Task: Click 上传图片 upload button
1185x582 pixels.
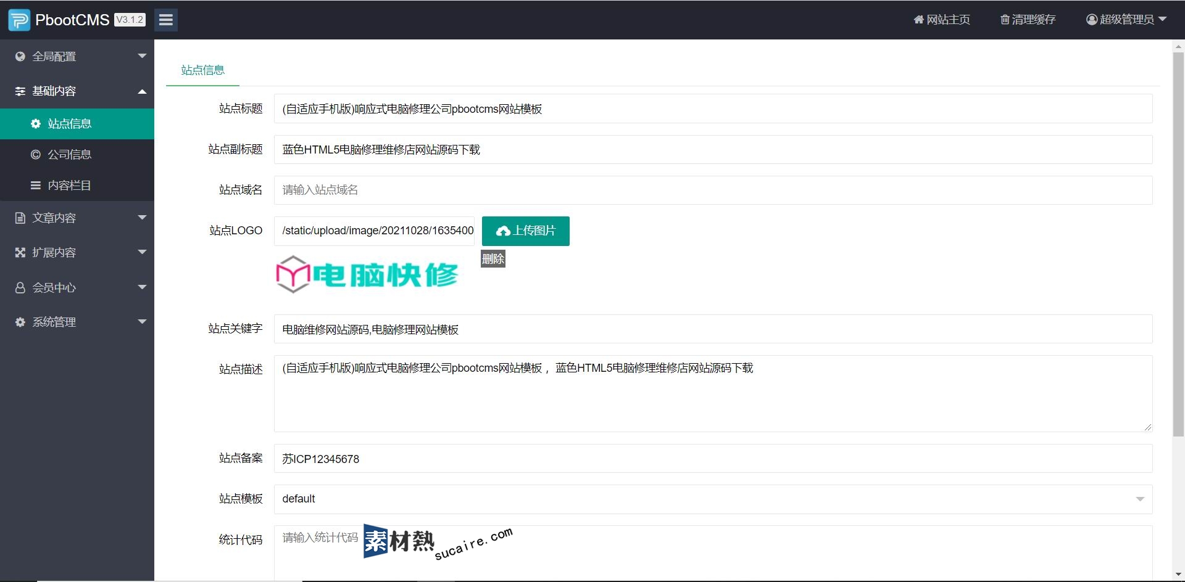Action: [526, 231]
